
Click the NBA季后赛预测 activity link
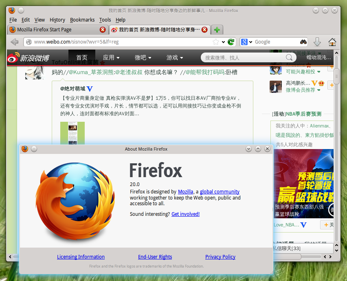click(x=303, y=114)
